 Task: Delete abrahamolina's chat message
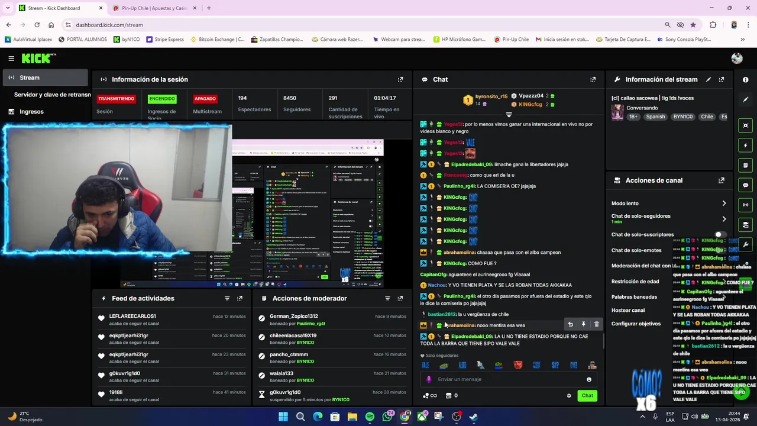click(596, 324)
